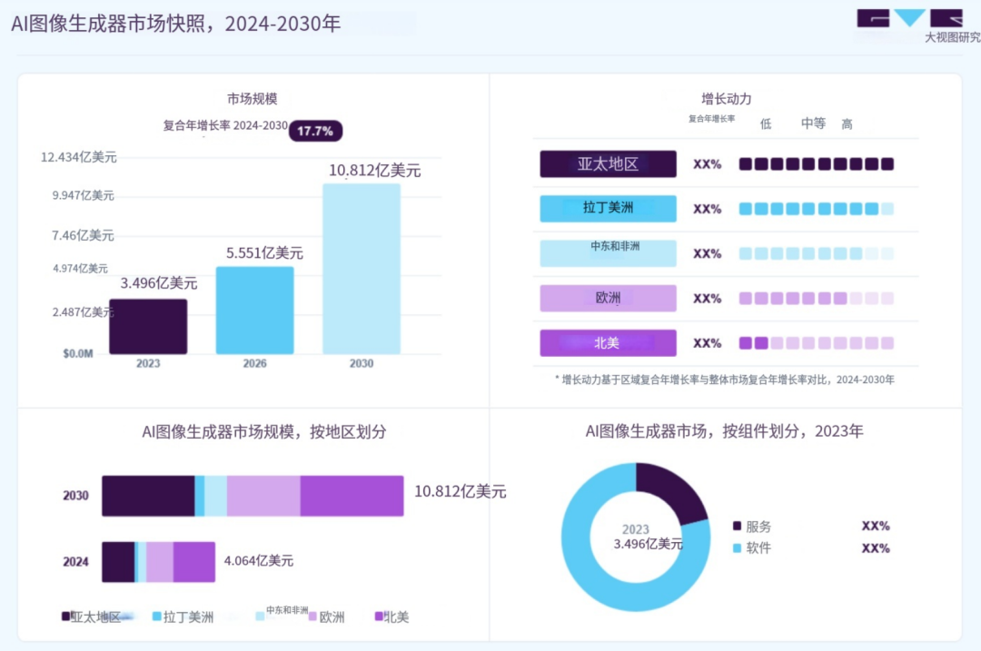981x651 pixels.
Task: Click the 低 column header
Action: coord(766,123)
